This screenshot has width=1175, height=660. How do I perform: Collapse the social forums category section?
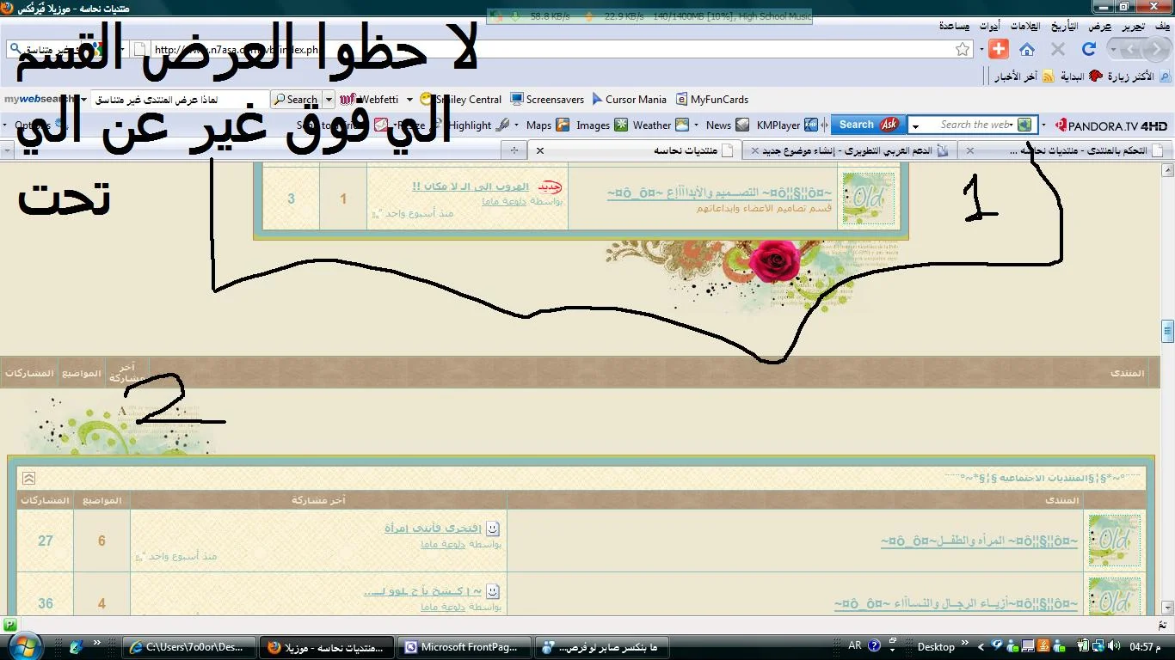(x=28, y=478)
